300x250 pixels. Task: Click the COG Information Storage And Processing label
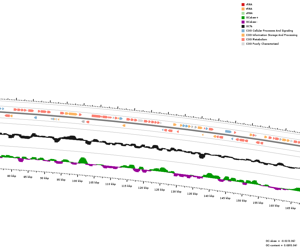point(272,35)
